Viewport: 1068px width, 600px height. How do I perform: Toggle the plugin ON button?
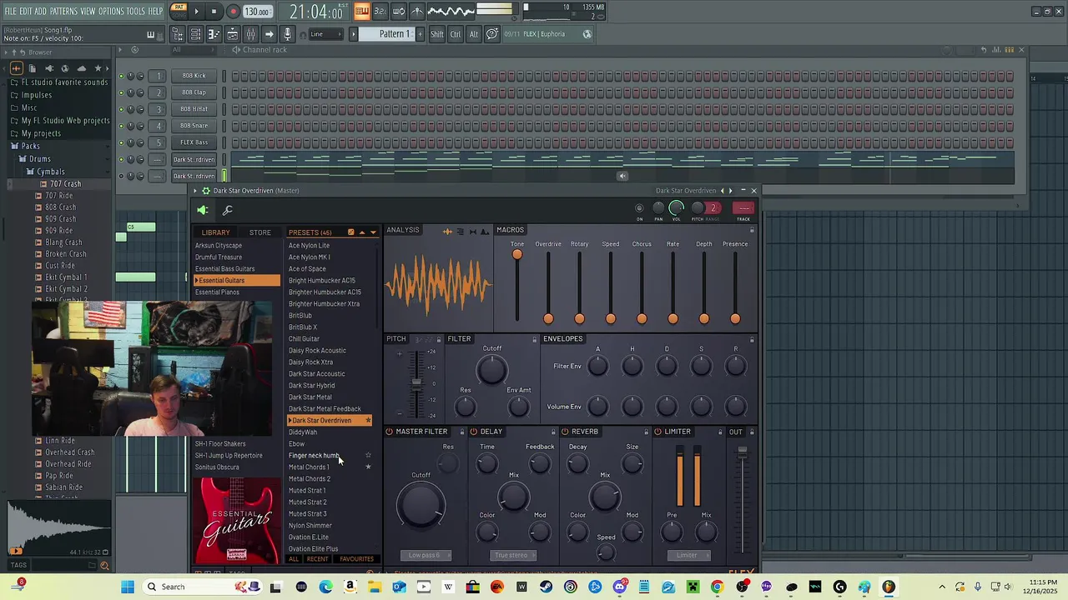640,208
